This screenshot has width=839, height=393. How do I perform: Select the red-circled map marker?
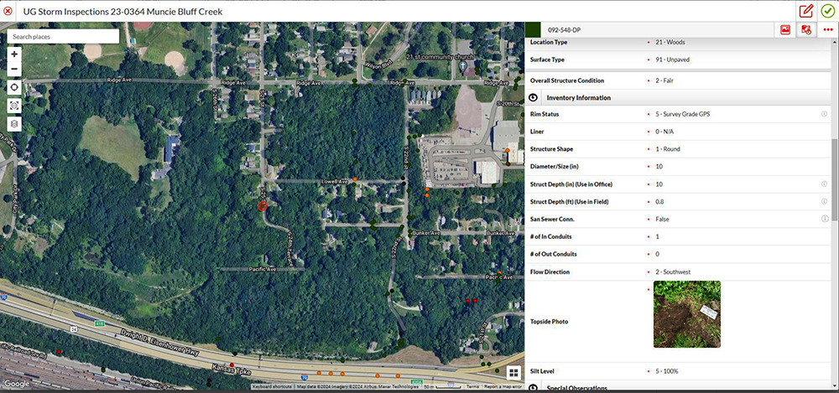point(262,206)
